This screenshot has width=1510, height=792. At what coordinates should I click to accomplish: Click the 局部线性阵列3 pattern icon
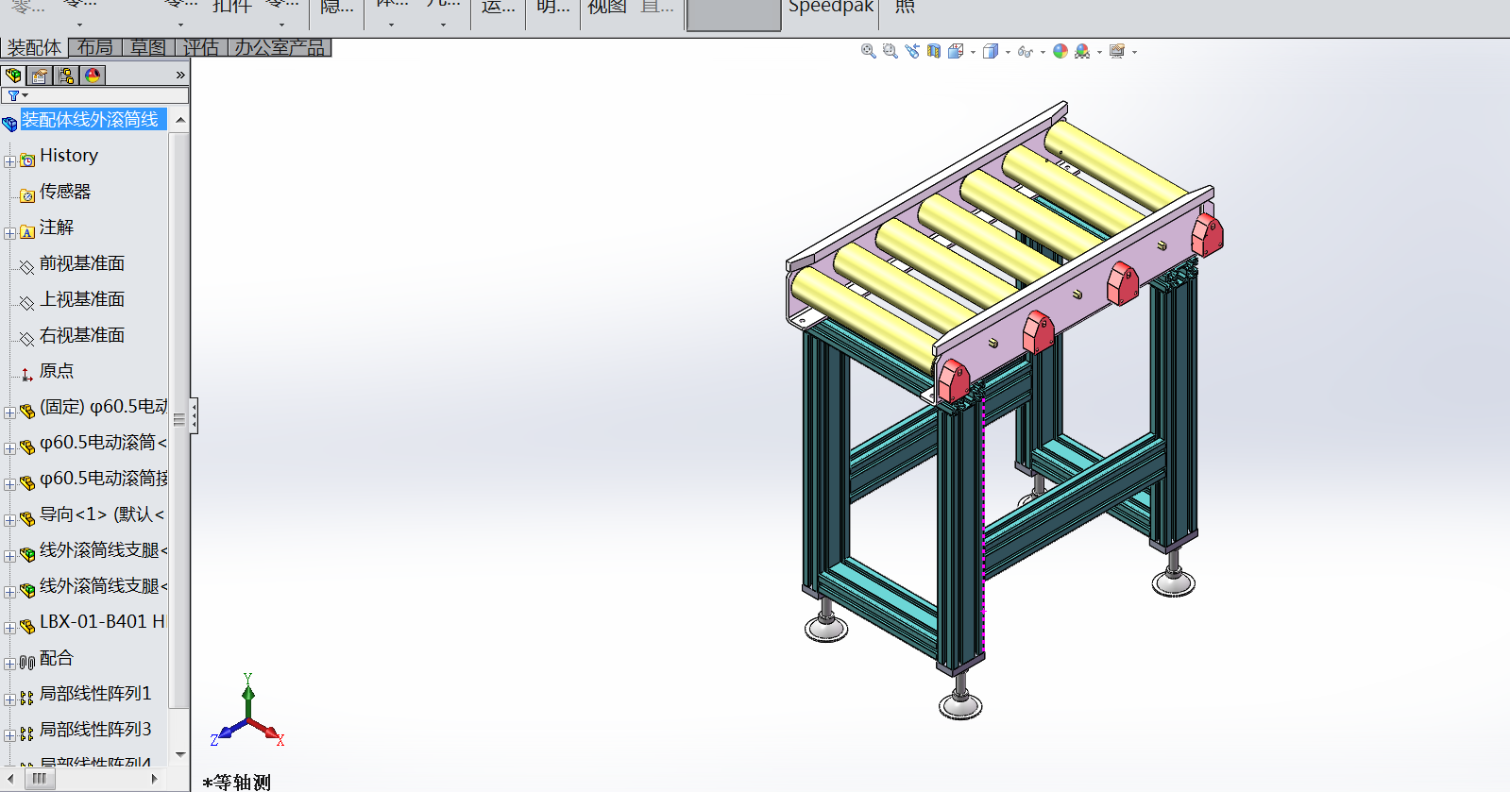[x=27, y=733]
